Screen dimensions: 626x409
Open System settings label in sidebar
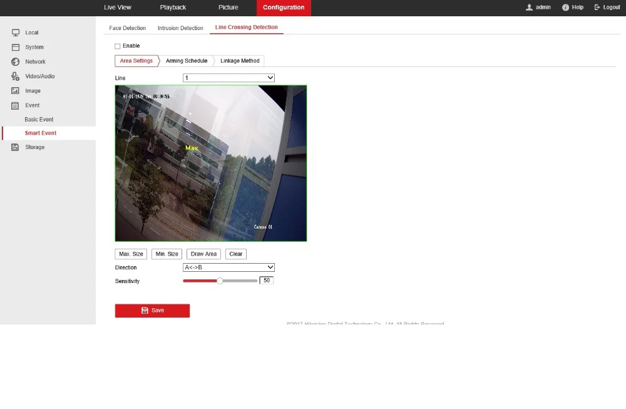tap(34, 47)
